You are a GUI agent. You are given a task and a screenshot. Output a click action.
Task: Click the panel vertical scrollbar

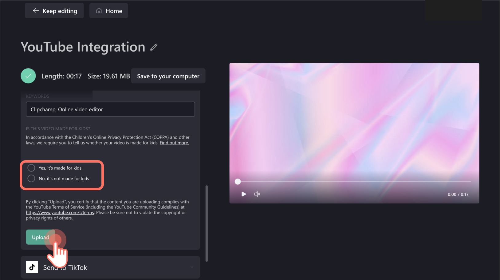(x=207, y=223)
